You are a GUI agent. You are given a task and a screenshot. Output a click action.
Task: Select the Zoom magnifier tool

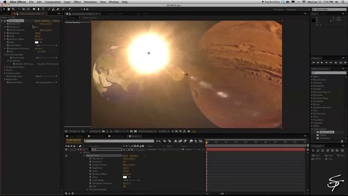pyautogui.click(x=13, y=9)
